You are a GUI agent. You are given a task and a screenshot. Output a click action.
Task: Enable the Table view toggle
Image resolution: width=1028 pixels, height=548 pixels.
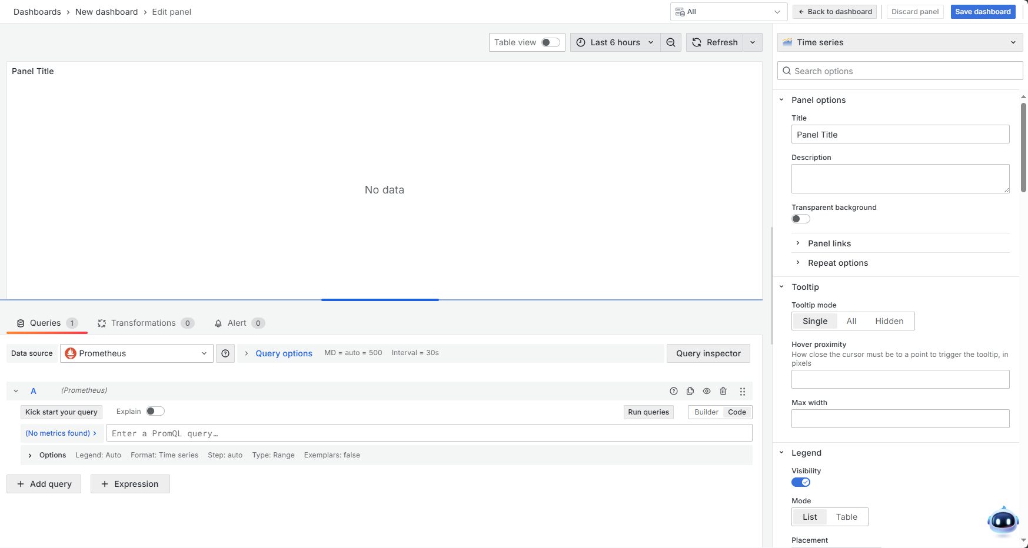point(550,42)
